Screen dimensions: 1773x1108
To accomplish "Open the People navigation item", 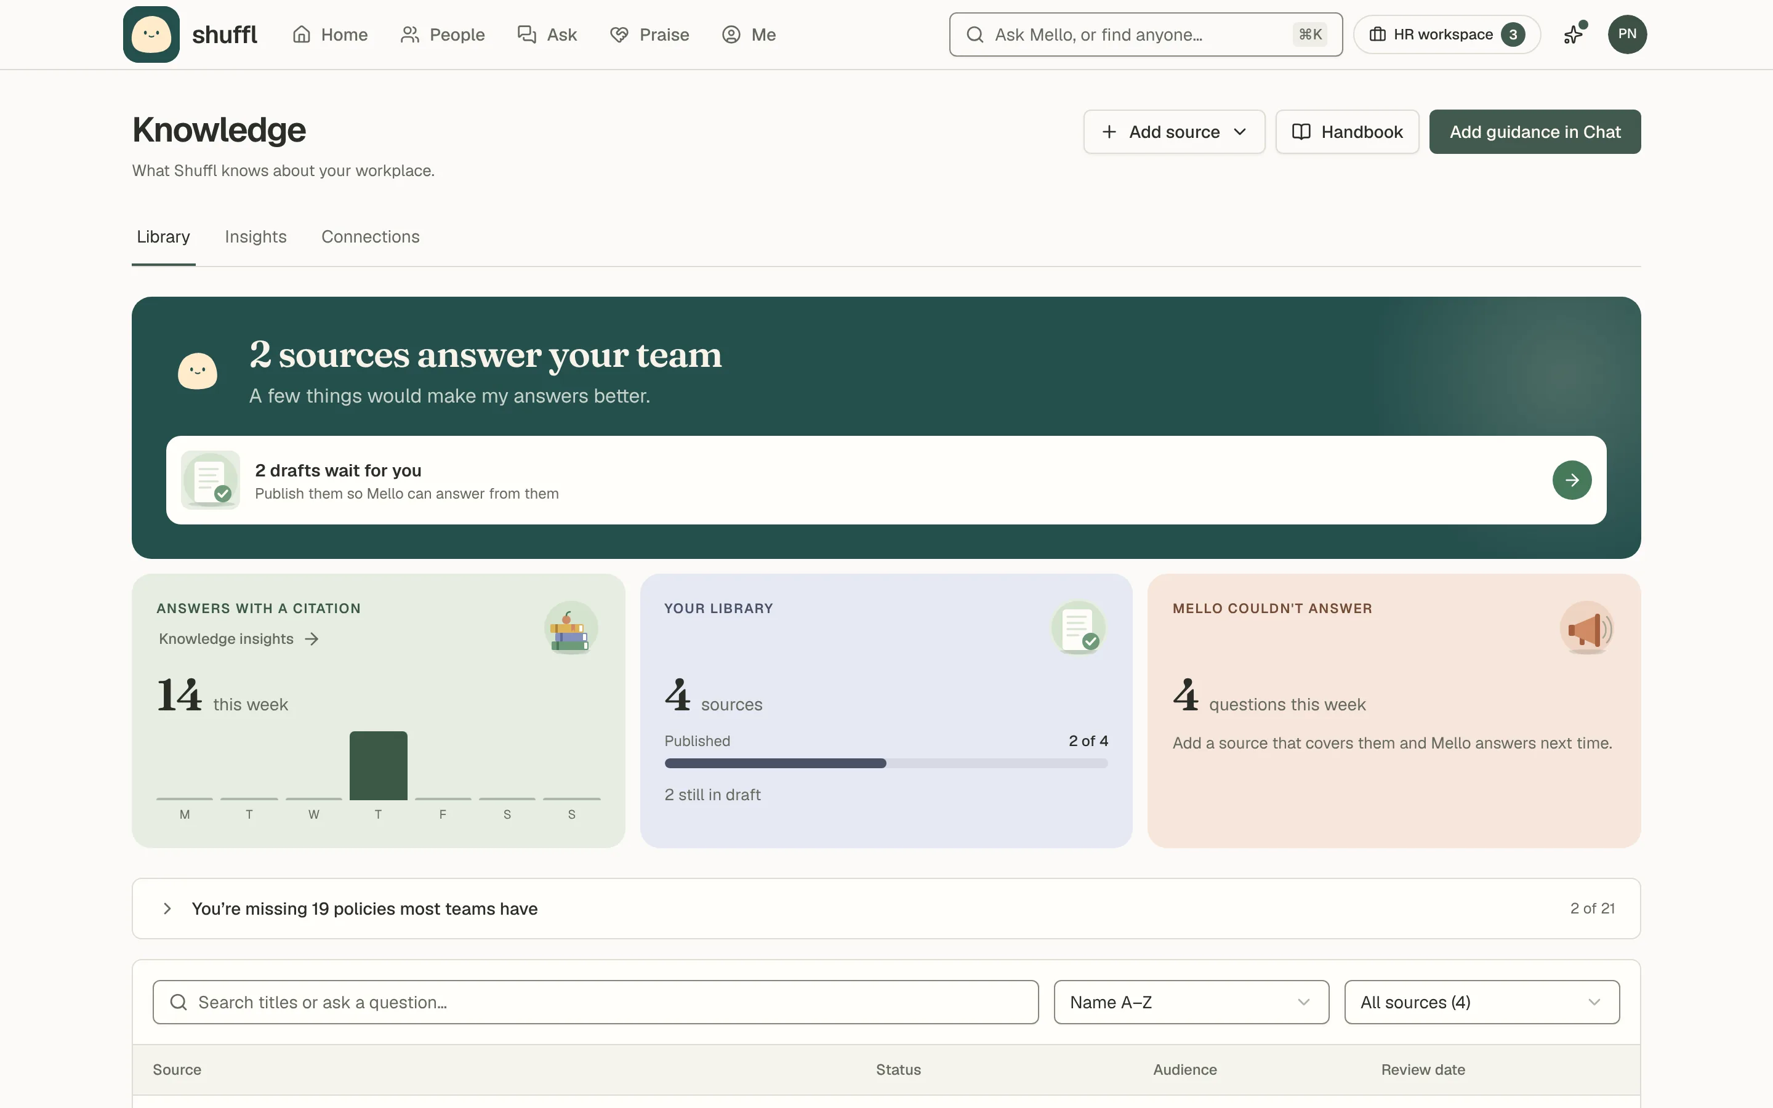I will click(x=443, y=34).
